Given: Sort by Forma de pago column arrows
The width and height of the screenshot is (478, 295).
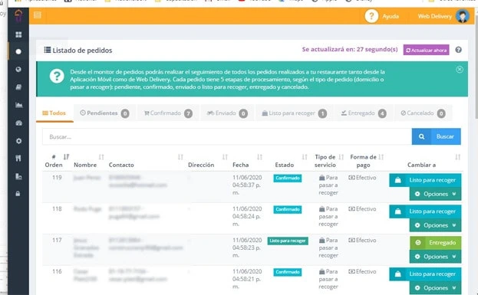Looking at the screenshot, I should [381, 157].
